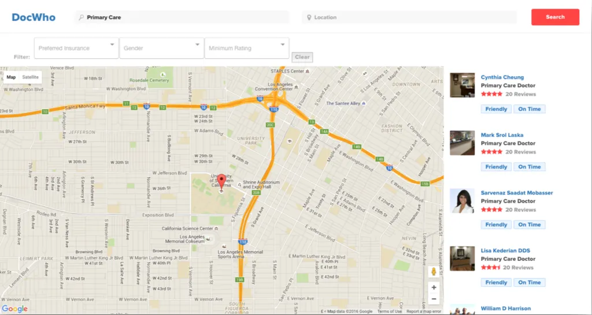592x315 pixels.
Task: Click the location pin icon in Location field
Action: coord(309,17)
